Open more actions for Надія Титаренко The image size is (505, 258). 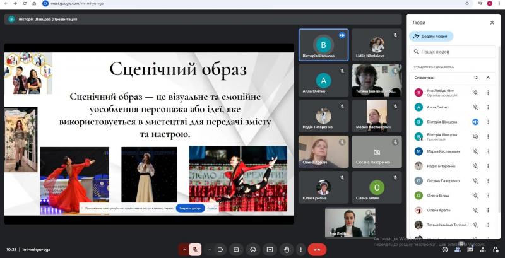pyautogui.click(x=488, y=166)
